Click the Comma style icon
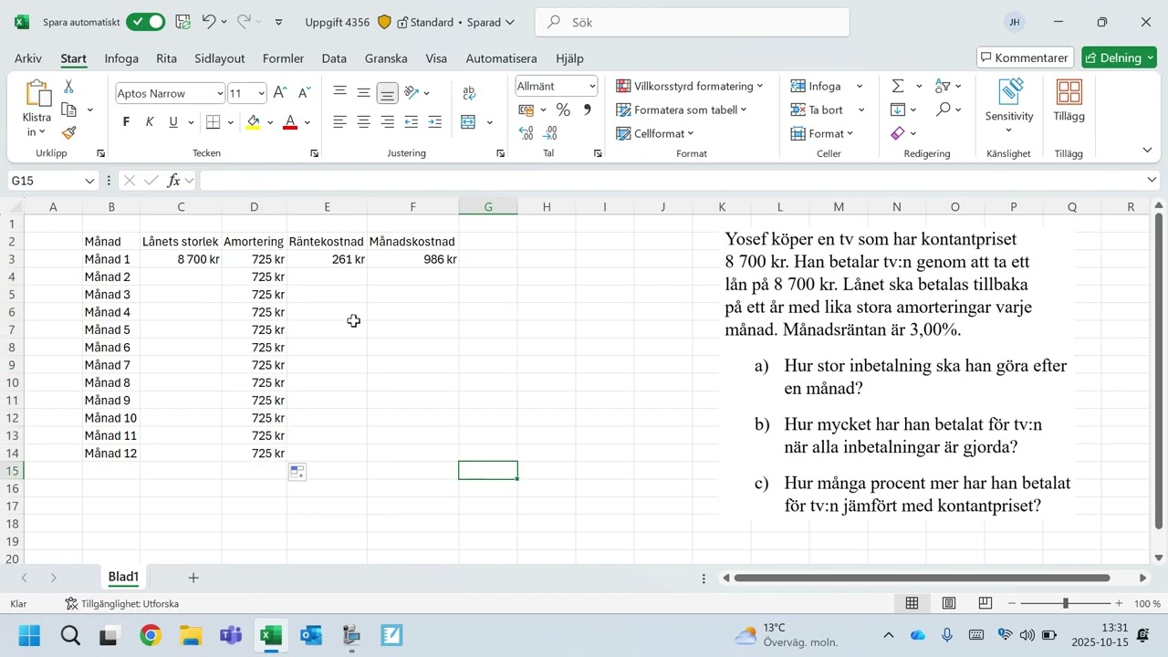Screen dimensions: 1168x657 tap(587, 110)
